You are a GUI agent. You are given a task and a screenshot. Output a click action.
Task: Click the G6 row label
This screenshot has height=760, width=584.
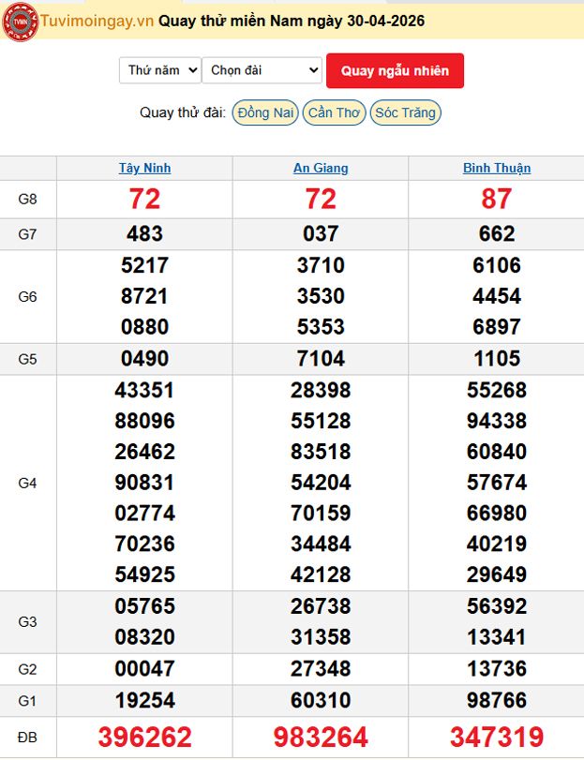[27, 297]
